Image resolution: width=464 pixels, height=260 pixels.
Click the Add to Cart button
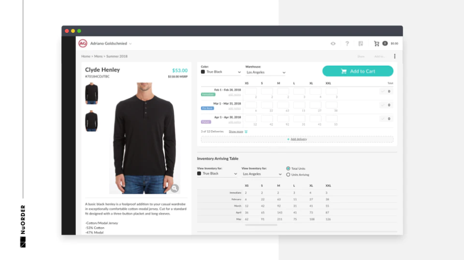click(x=358, y=71)
